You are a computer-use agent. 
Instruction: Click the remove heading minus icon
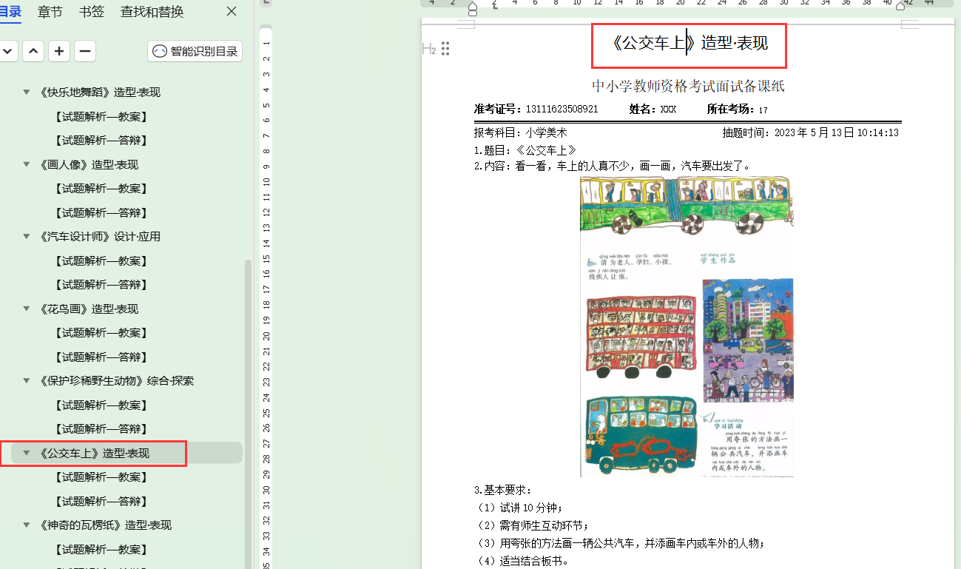pyautogui.click(x=85, y=51)
